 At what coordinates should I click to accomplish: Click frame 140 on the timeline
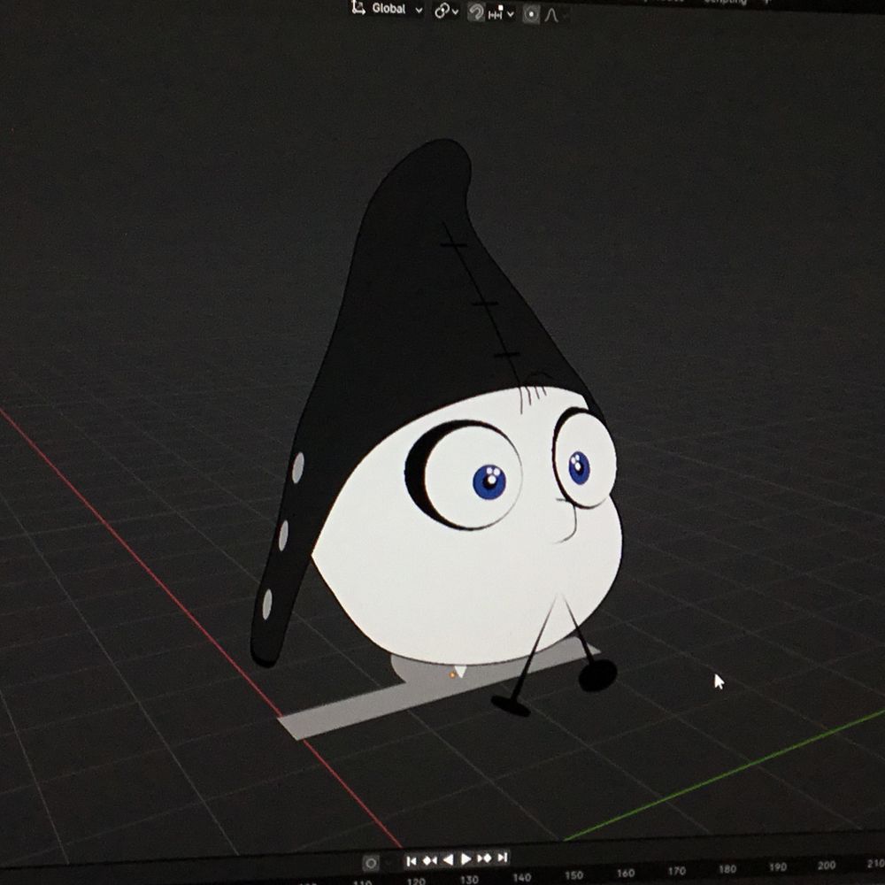521,877
